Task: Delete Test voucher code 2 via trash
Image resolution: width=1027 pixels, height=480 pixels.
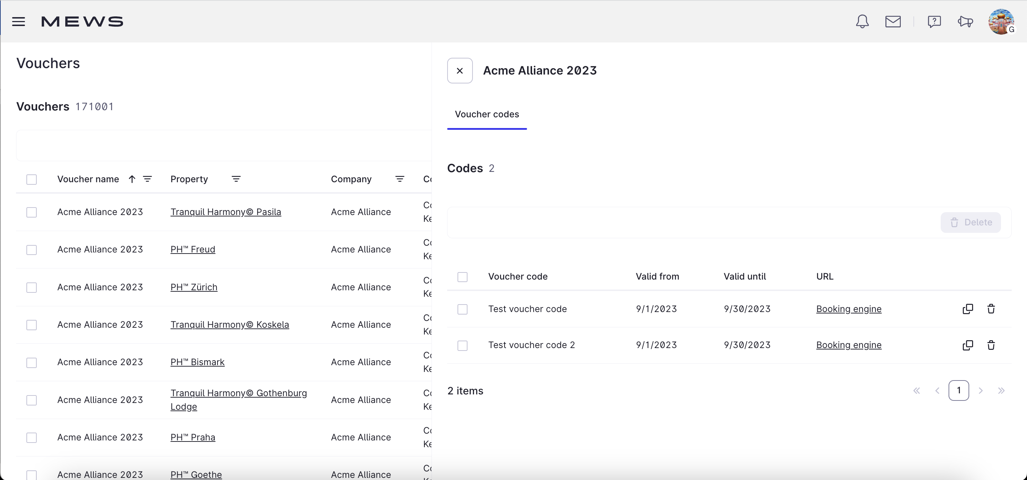Action: (x=991, y=345)
